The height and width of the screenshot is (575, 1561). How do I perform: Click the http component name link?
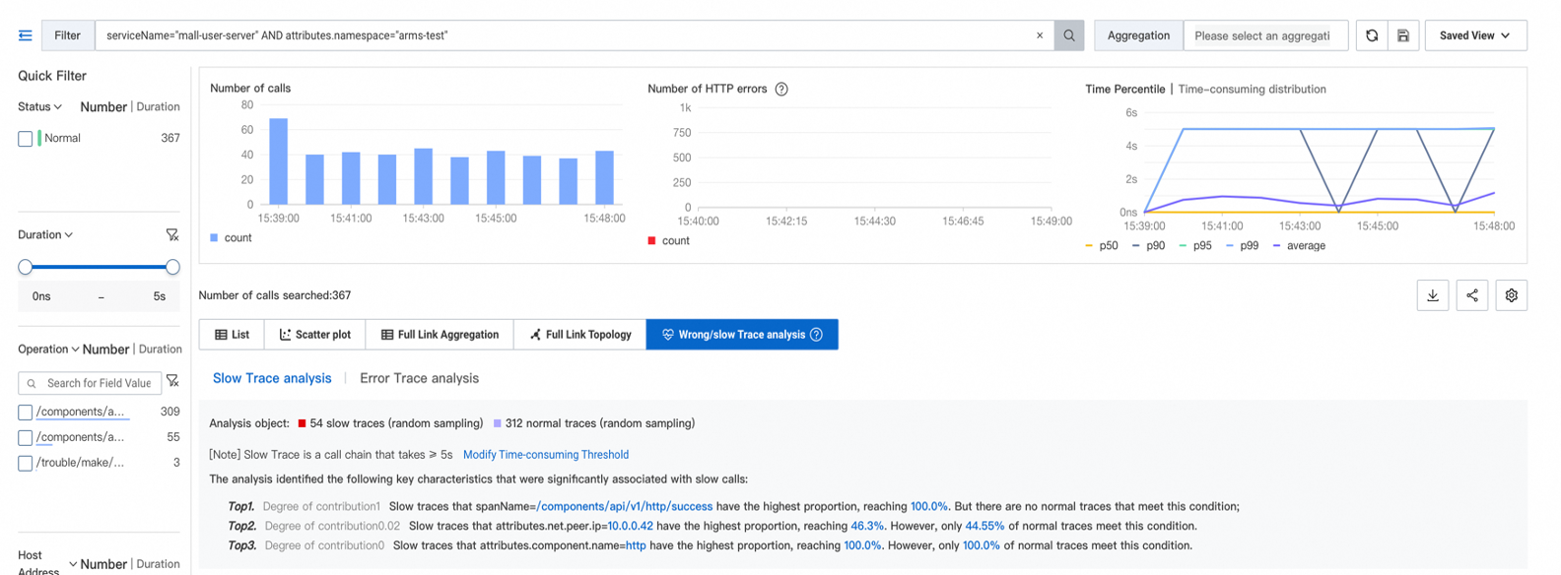(x=636, y=545)
